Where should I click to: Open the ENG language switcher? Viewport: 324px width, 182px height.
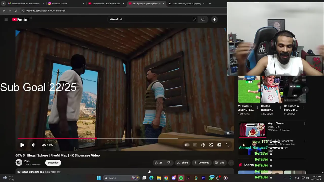(297, 178)
